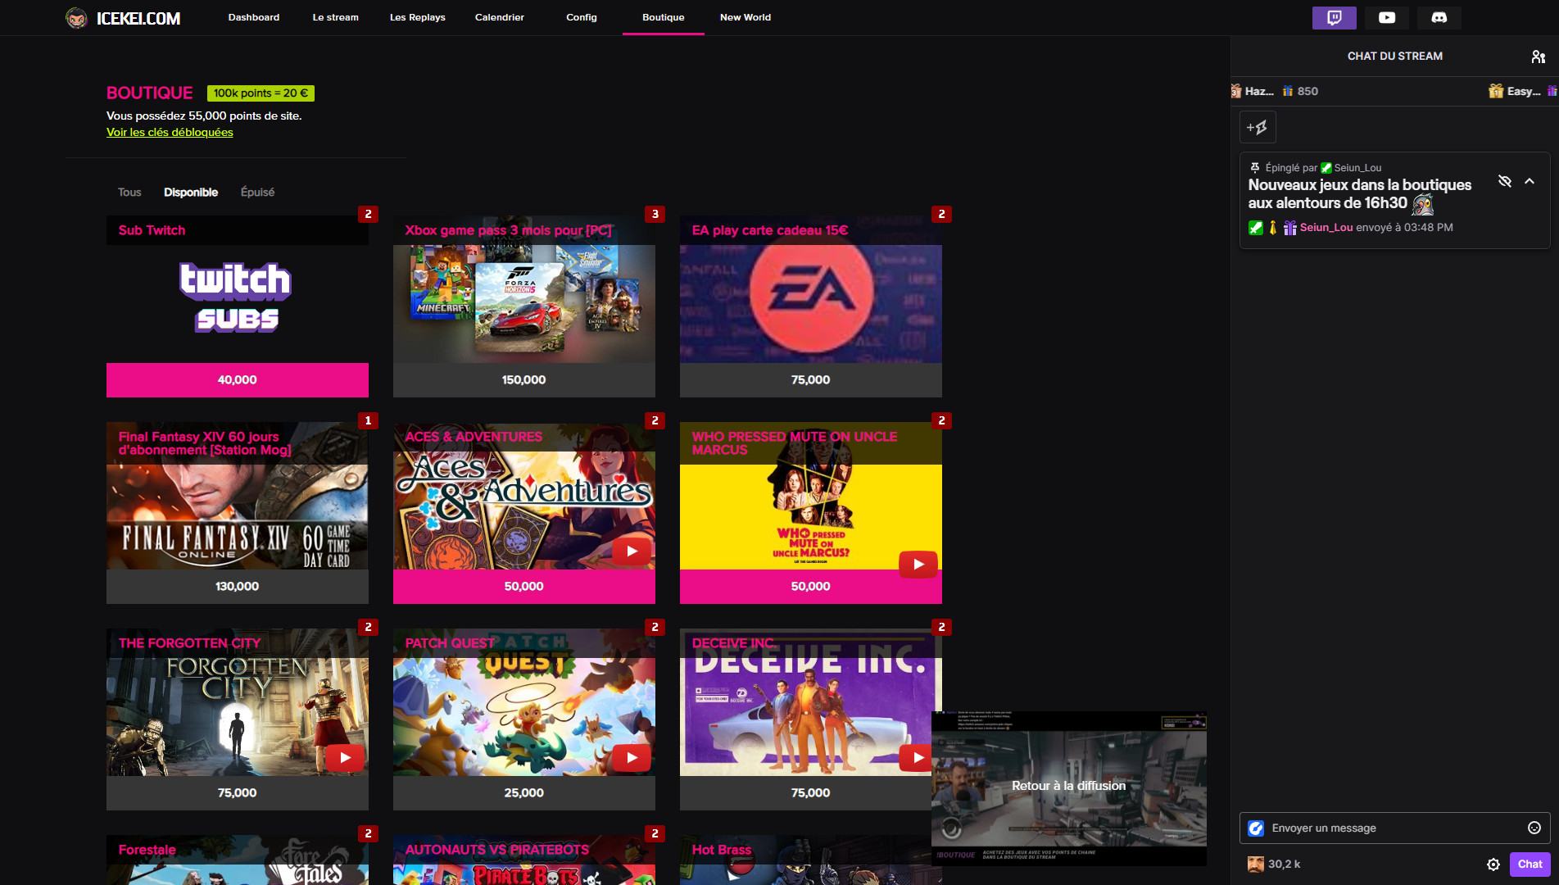Click the stock badge 1 on Final Fantasy
1559x885 pixels.
pos(368,420)
